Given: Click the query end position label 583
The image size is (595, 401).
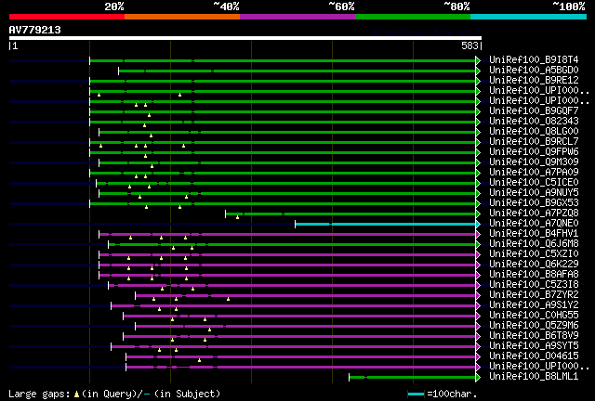Looking at the screenshot, I should (x=469, y=45).
